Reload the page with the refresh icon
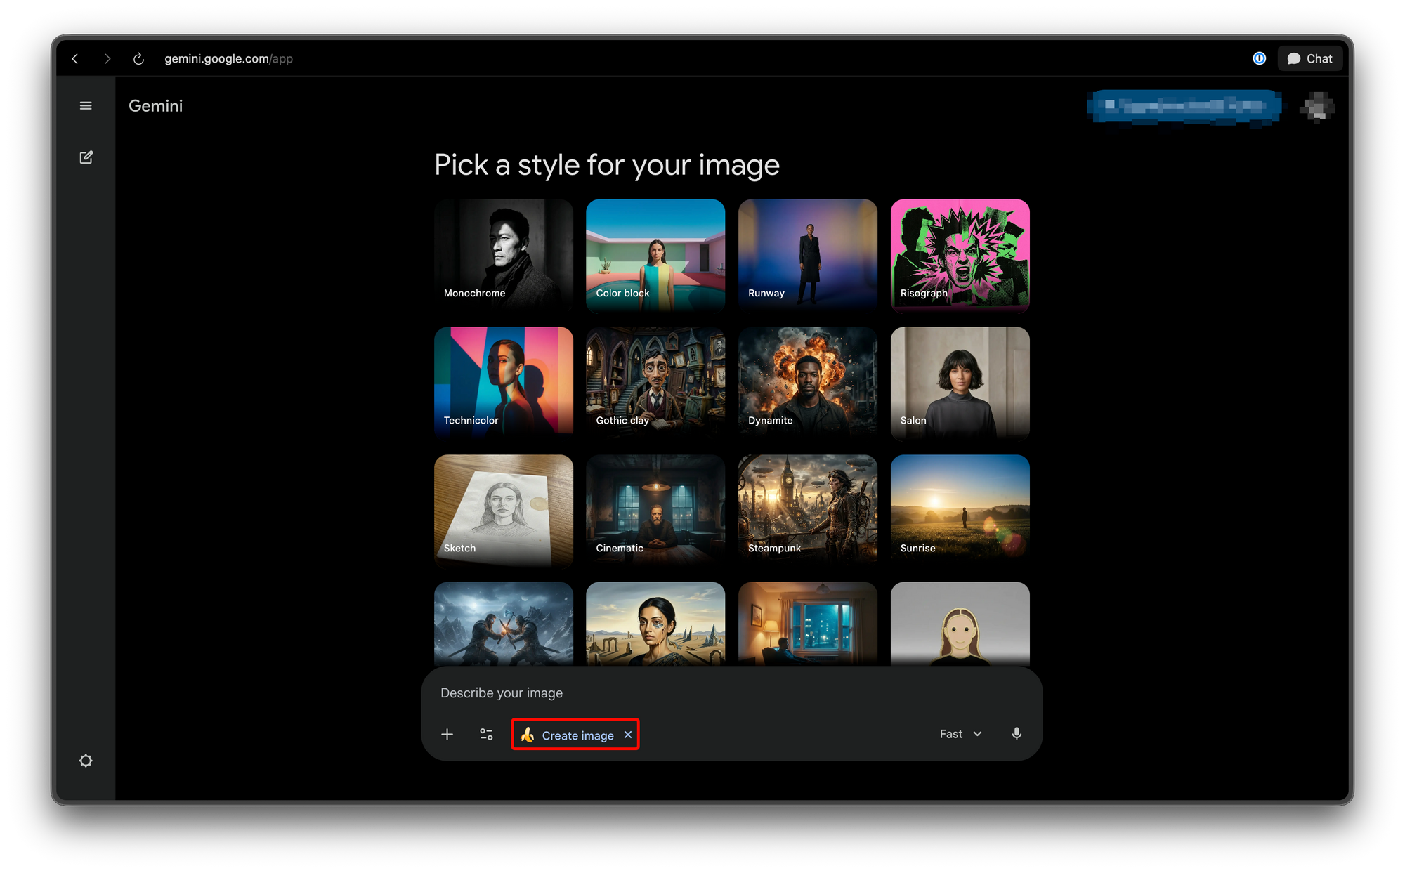The image size is (1405, 873). [138, 59]
